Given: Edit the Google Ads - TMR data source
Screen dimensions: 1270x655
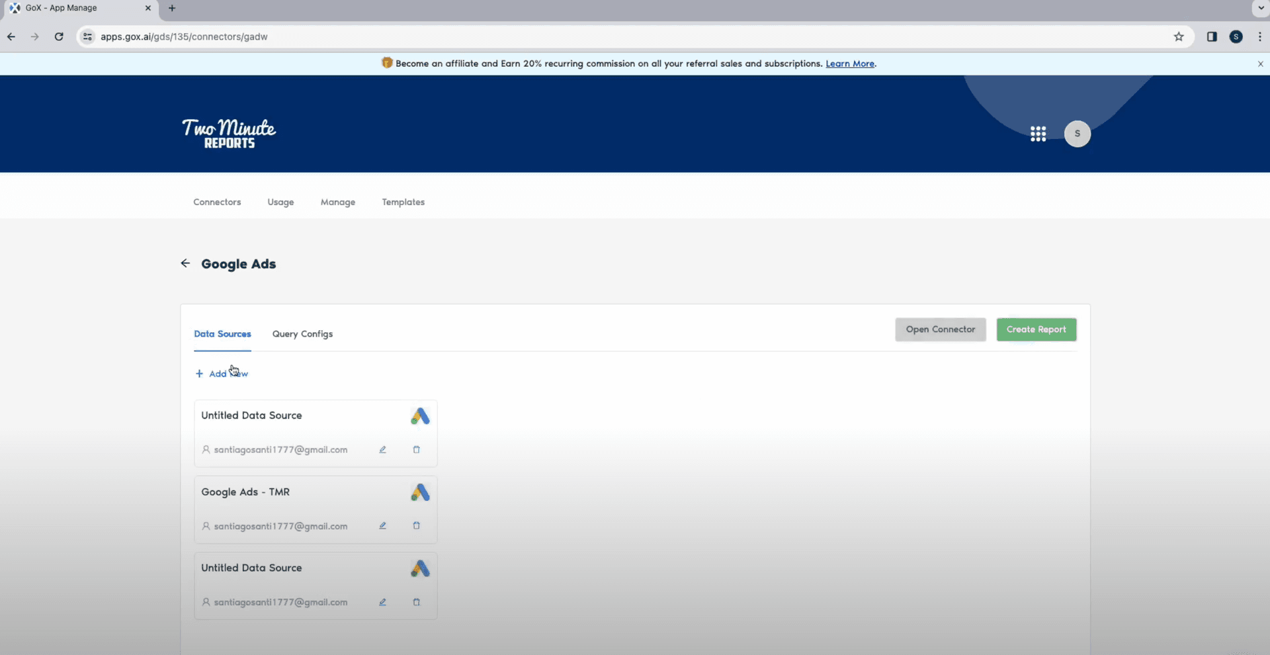Looking at the screenshot, I should pos(382,526).
